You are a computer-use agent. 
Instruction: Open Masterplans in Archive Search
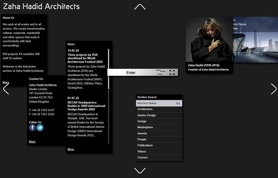click(x=159, y=127)
